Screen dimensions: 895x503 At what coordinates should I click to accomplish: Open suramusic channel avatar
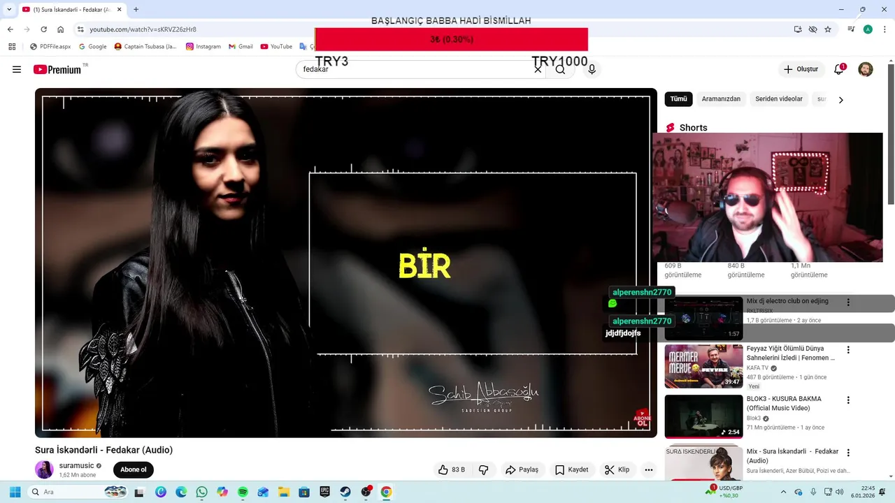click(x=44, y=469)
